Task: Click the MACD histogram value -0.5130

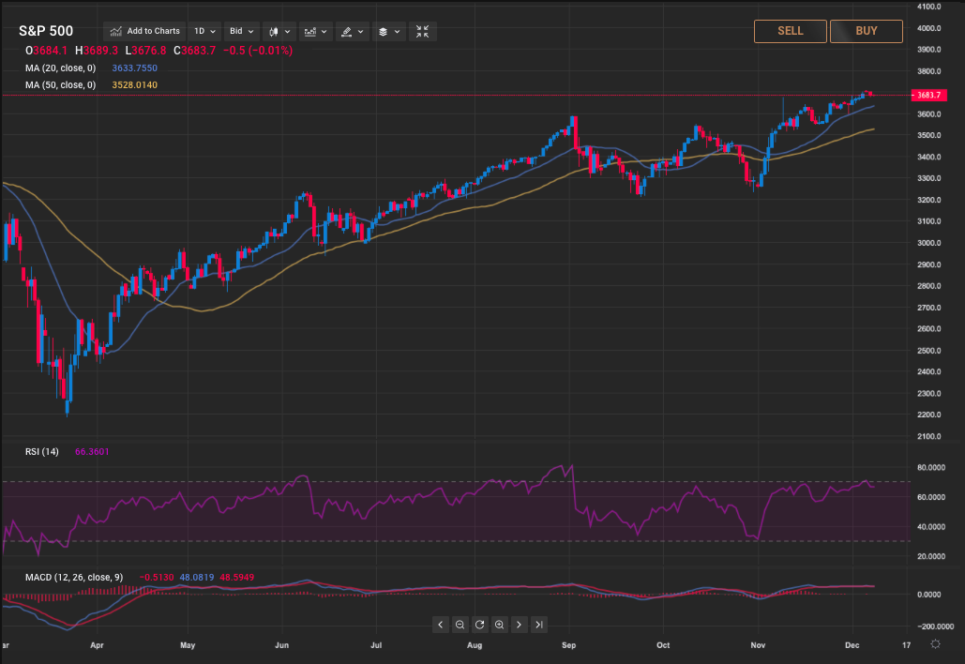Action: click(157, 577)
